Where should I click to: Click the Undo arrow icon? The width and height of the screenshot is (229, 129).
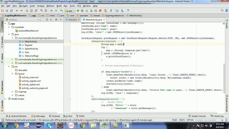pyautogui.click(x=17, y=11)
